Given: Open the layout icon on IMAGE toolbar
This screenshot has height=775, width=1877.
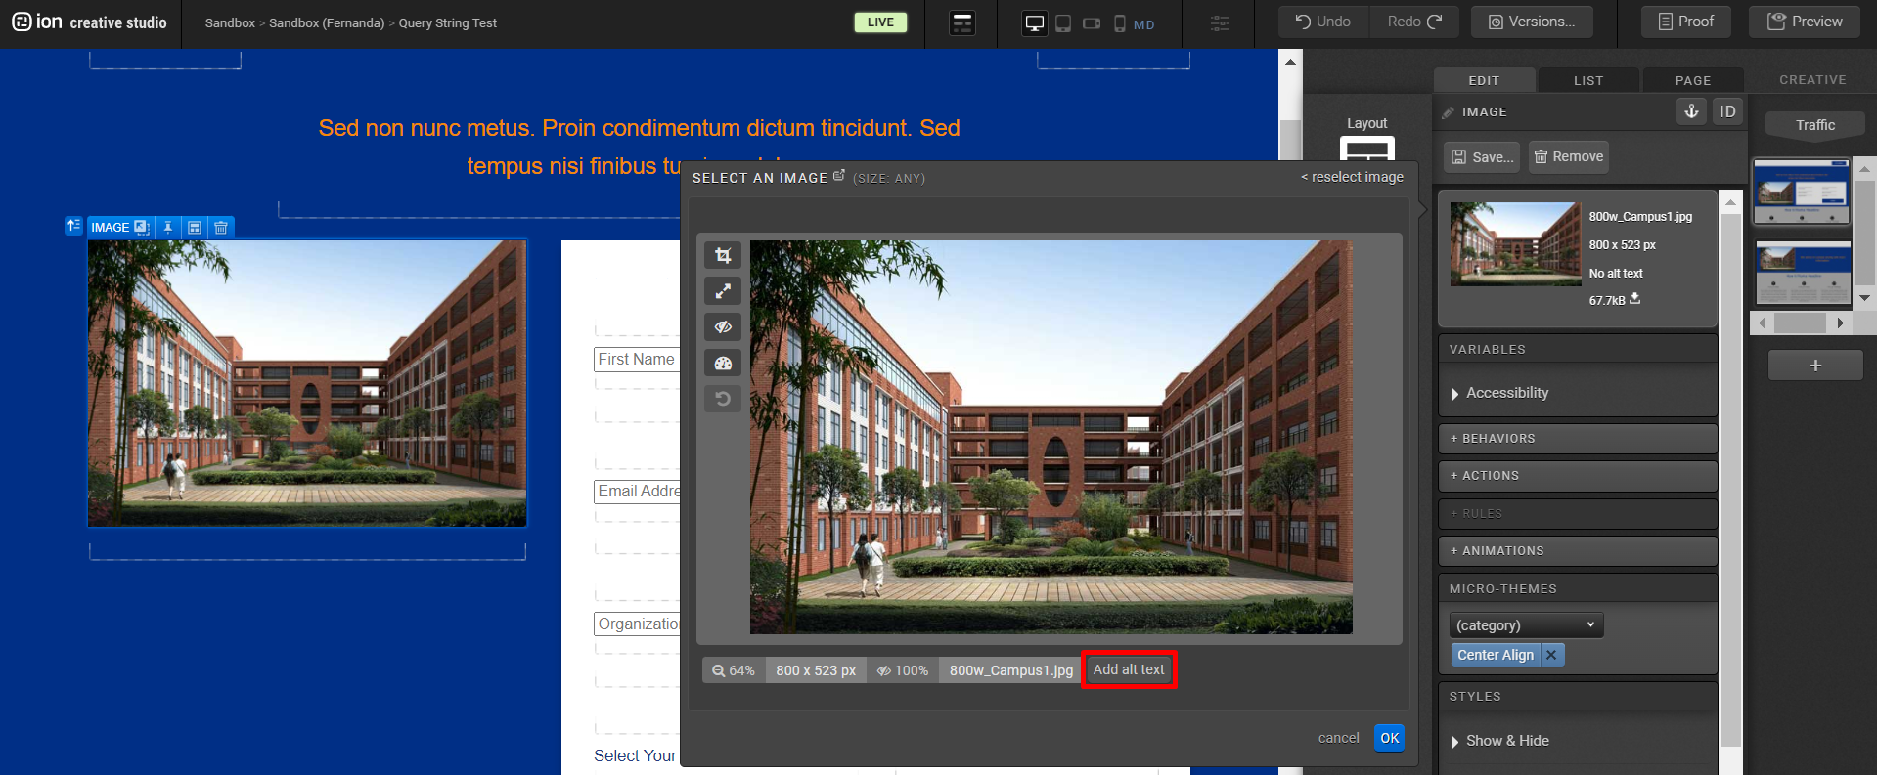Looking at the screenshot, I should pos(195,227).
